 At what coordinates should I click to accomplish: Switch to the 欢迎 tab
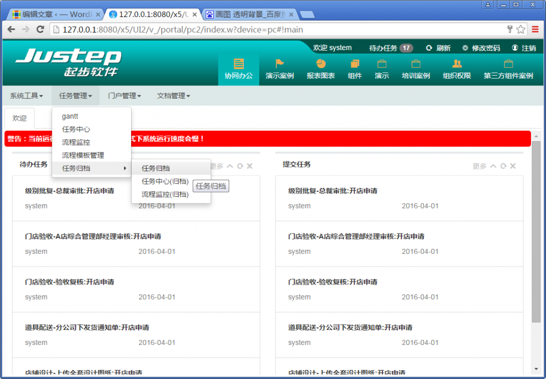tap(20, 118)
